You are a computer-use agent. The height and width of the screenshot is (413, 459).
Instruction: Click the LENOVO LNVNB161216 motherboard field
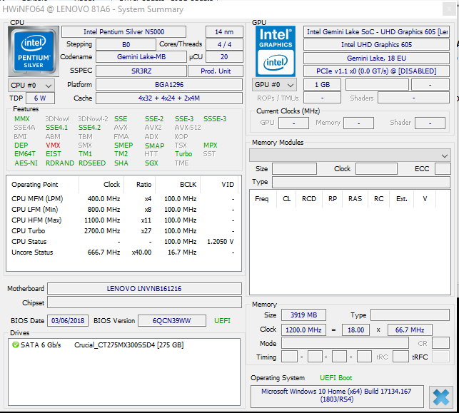(x=144, y=289)
